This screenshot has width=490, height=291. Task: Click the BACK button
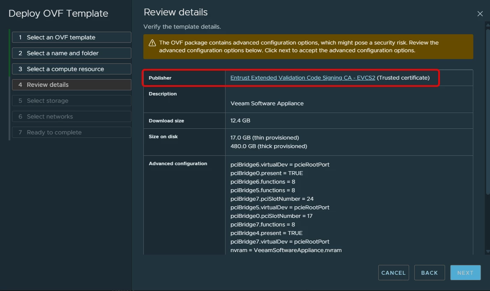pyautogui.click(x=429, y=273)
